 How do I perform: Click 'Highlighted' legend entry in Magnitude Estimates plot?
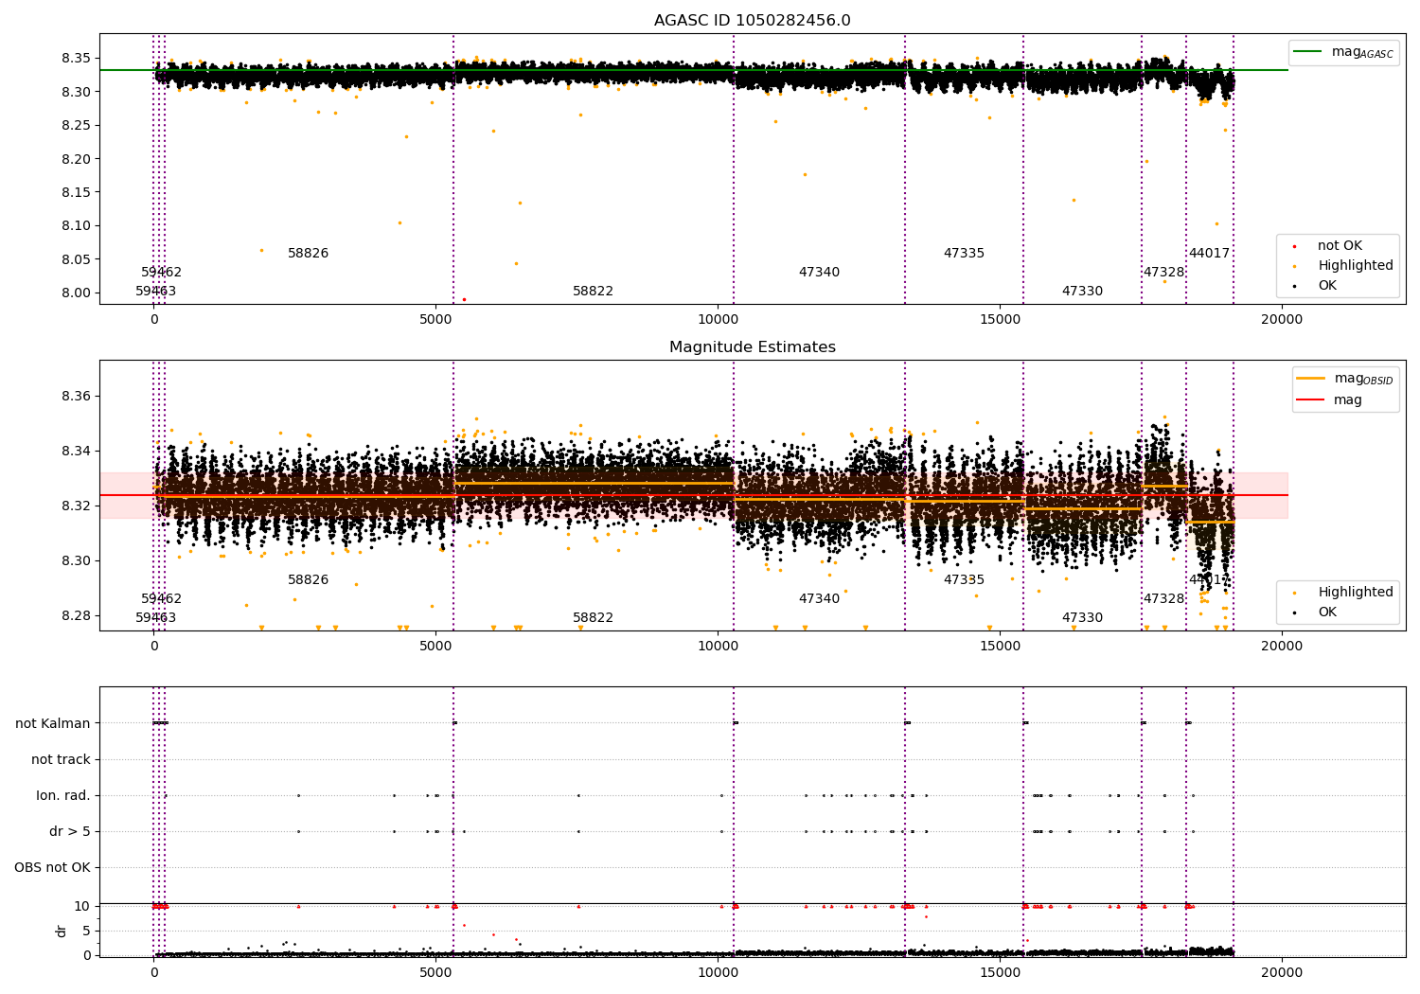[1356, 593]
